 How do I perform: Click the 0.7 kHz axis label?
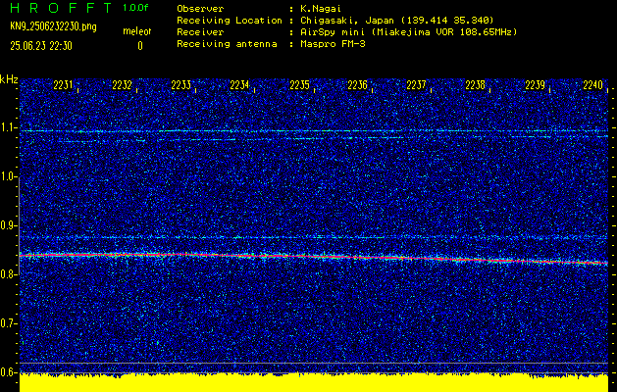coord(9,323)
